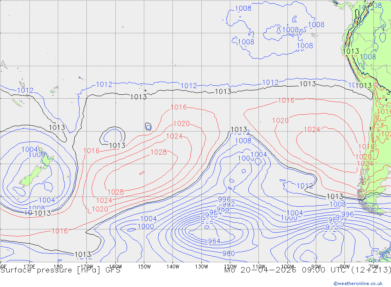Click the 964 isobar label of the deep low

[x=214, y=241]
